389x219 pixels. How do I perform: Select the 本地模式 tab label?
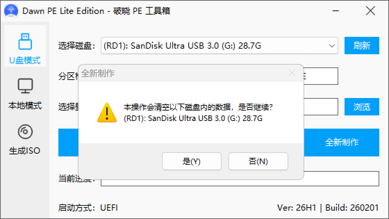[25, 106]
